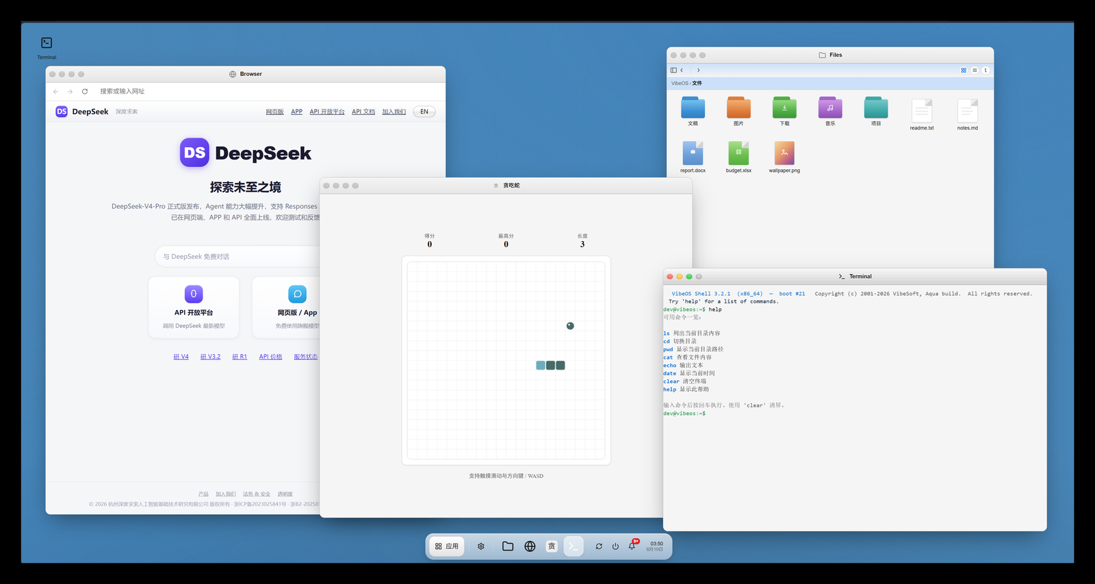Click the small DeepSeek logo in the page header
The height and width of the screenshot is (584, 1095).
point(62,112)
